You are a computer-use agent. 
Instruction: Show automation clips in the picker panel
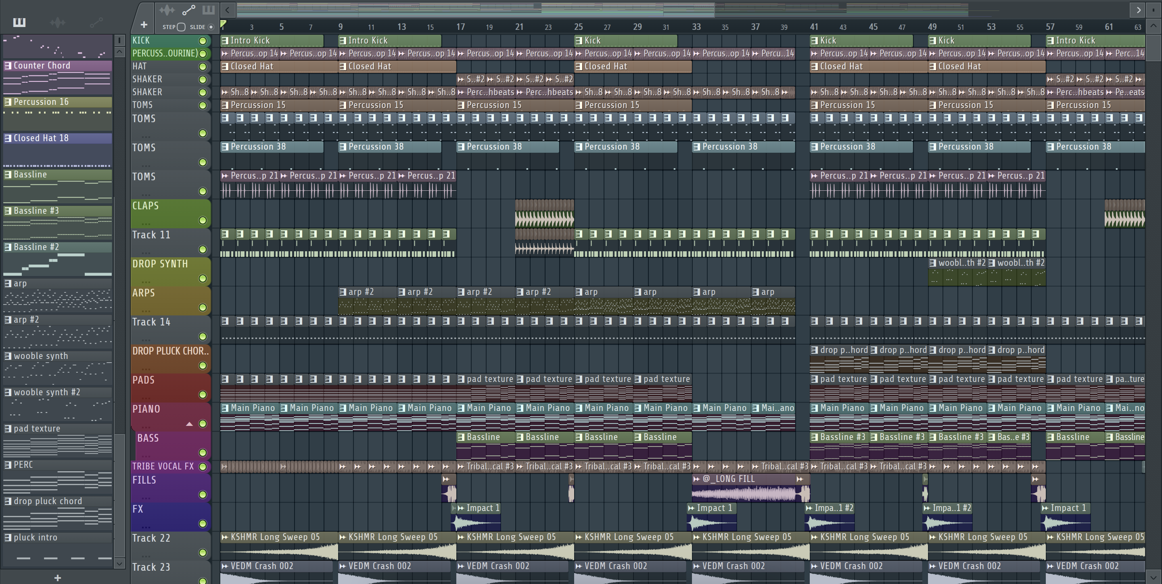coord(96,22)
